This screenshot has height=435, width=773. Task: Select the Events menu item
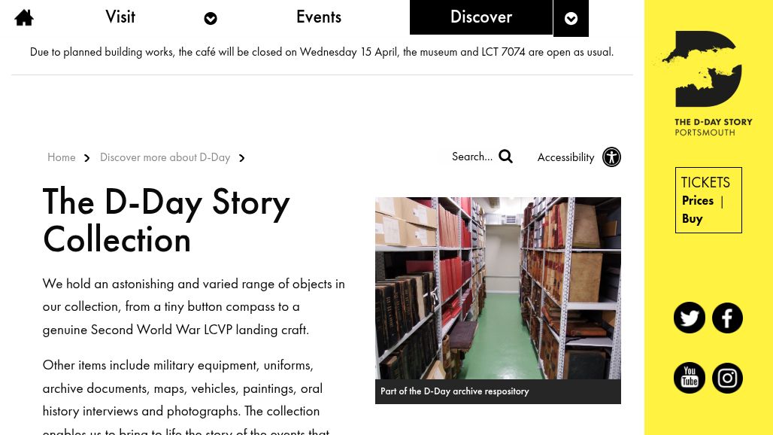click(318, 17)
